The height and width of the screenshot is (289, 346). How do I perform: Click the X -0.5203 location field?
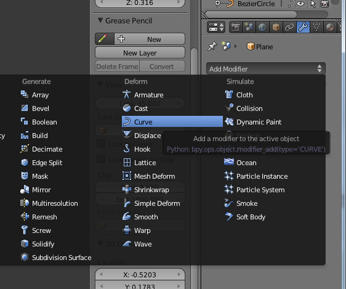pyautogui.click(x=140, y=275)
